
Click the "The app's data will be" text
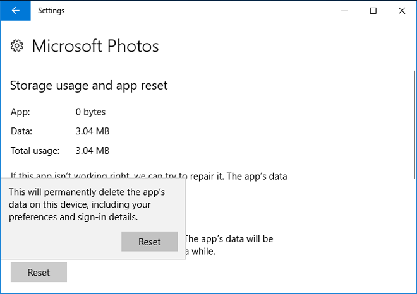[228, 239]
